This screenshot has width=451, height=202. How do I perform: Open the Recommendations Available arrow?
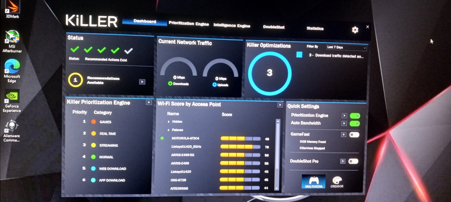pyautogui.click(x=142, y=82)
